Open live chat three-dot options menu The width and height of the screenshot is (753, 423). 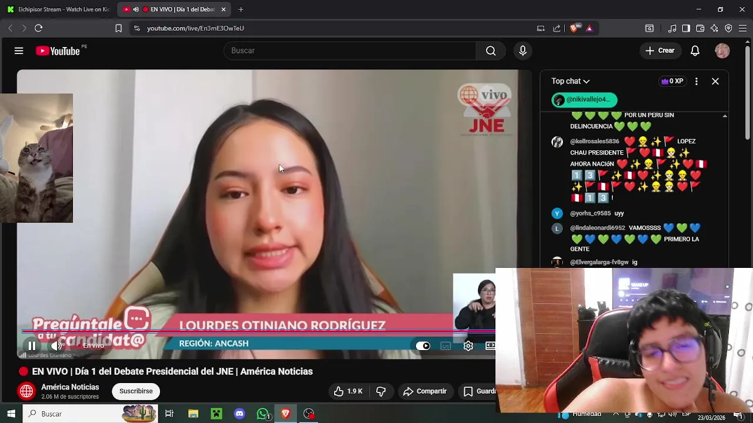697,81
